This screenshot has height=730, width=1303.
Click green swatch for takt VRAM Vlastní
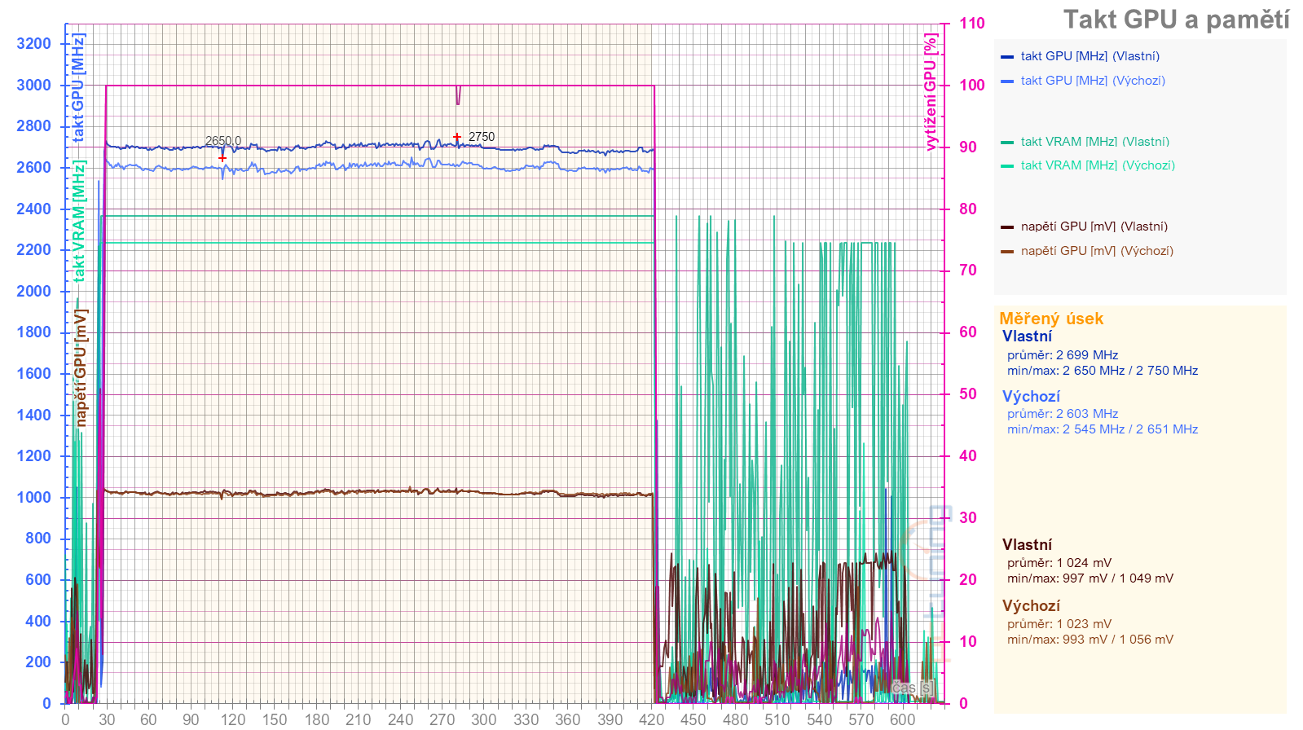tap(1007, 143)
